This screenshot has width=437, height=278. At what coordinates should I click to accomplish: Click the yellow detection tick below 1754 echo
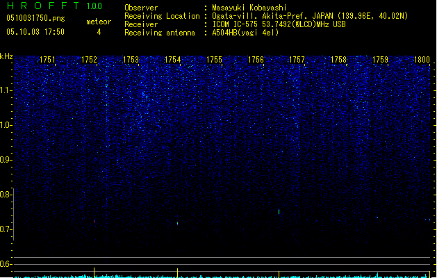[x=178, y=272]
